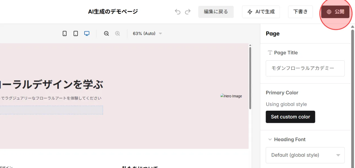Screen dimensions: 355x168
Task: Click the hero headline ending in デザインを学ぶ
Action: point(51,85)
